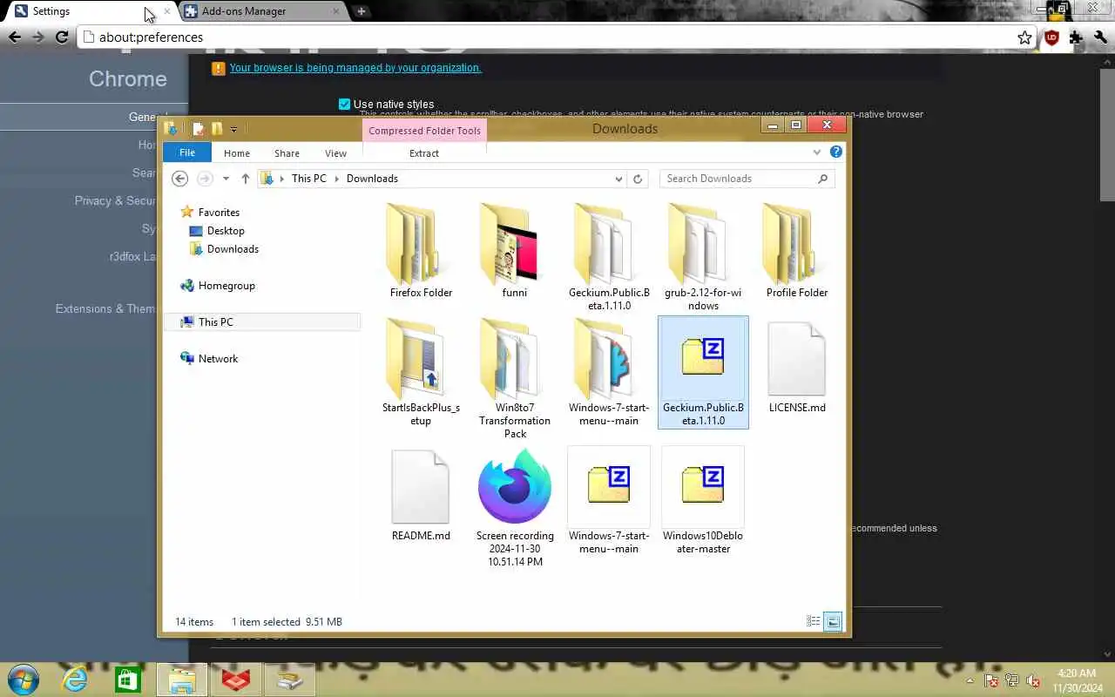Select the funni folder
The width and height of the screenshot is (1115, 697).
[515, 251]
